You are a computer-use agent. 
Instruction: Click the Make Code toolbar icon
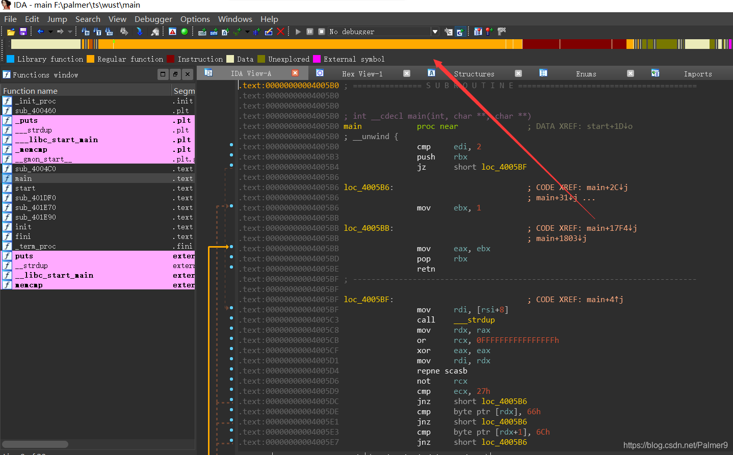click(x=202, y=32)
